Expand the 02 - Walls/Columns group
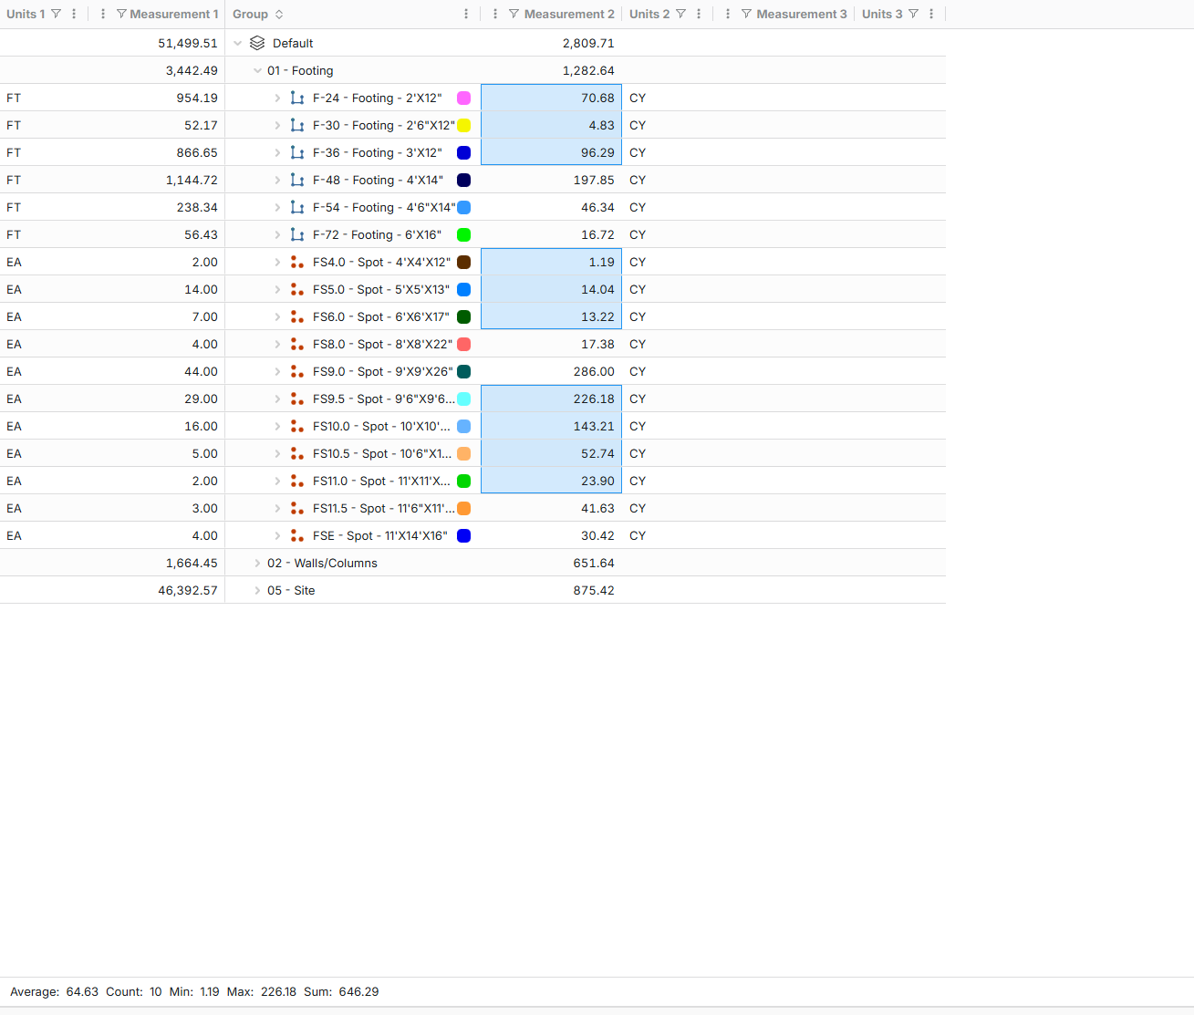This screenshot has height=1015, width=1194. coord(257,563)
